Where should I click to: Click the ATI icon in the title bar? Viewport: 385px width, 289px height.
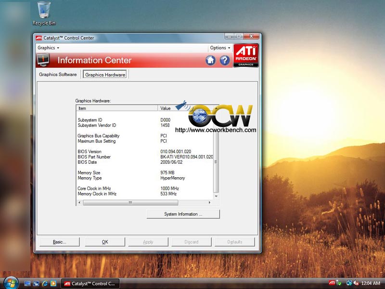tap(39, 38)
